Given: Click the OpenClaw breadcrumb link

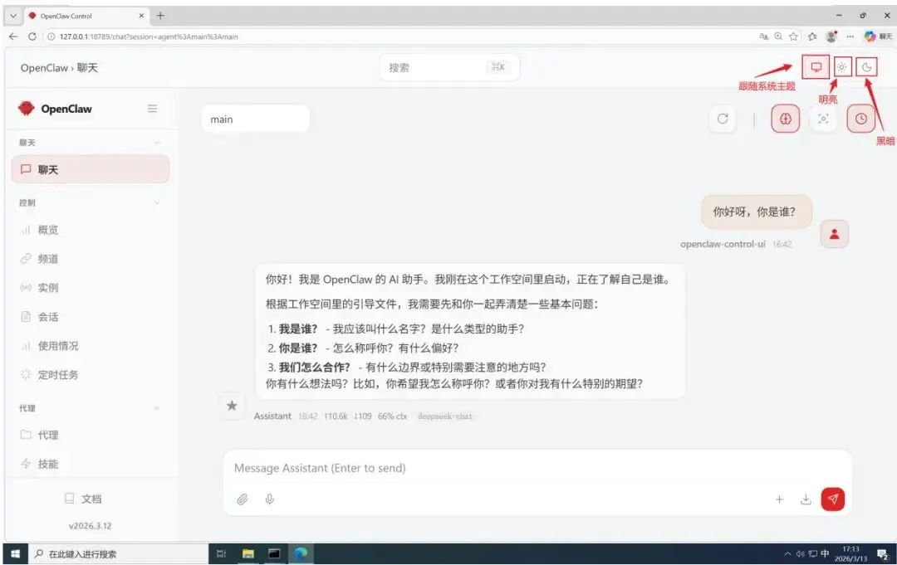Looking at the screenshot, I should (x=44, y=68).
